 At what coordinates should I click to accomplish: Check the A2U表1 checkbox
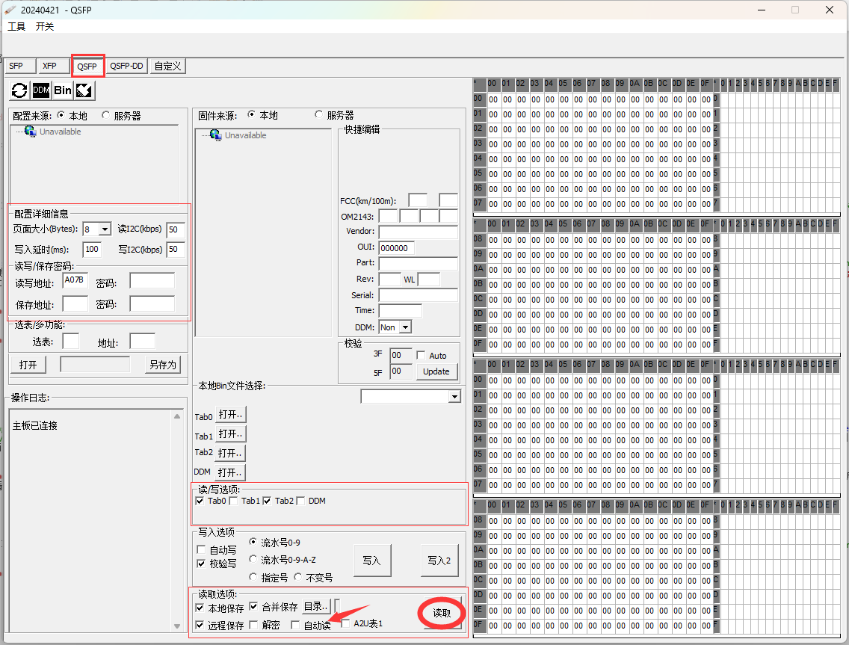coord(345,623)
